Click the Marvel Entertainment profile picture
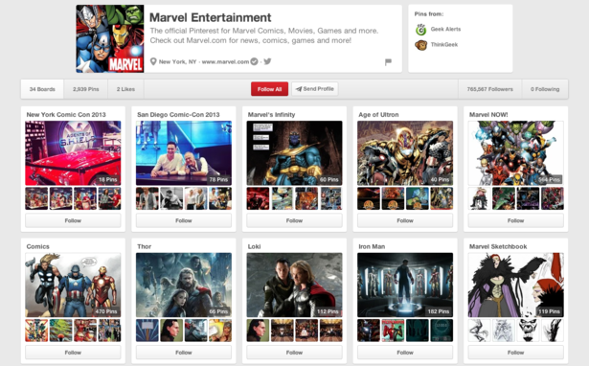 (x=110, y=38)
